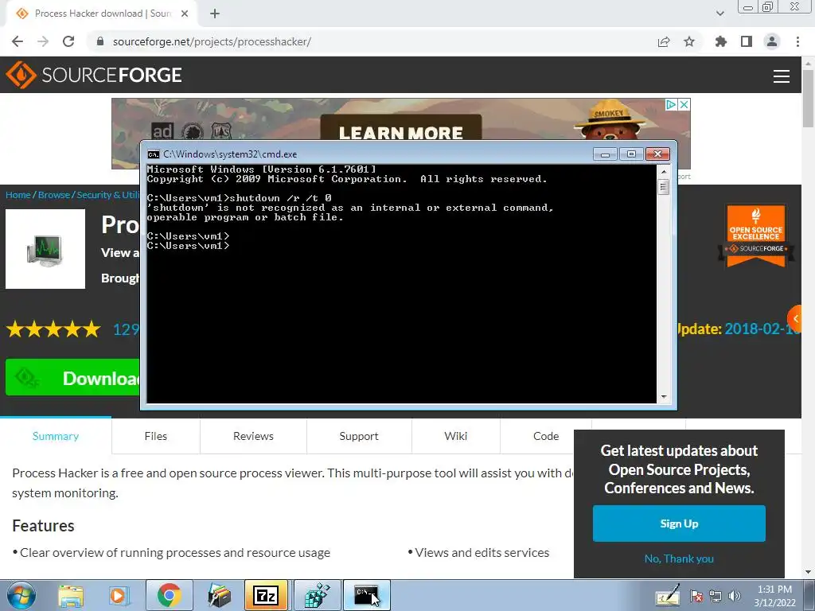The image size is (815, 611).
Task: Switch to the Code tab
Action: point(546,436)
